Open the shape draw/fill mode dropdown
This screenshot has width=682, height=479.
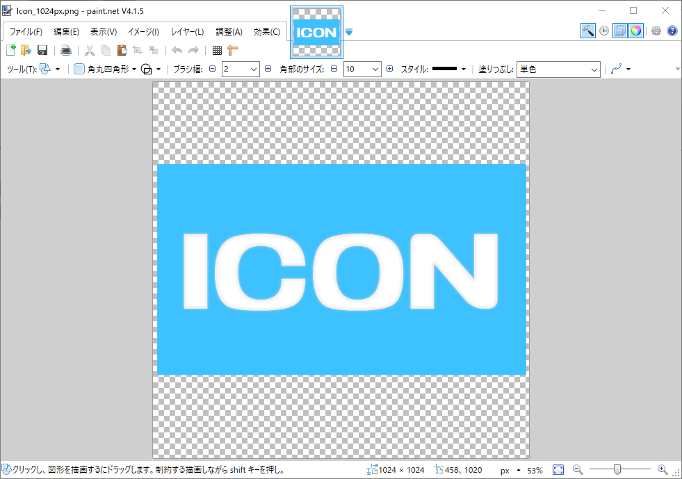coord(152,70)
